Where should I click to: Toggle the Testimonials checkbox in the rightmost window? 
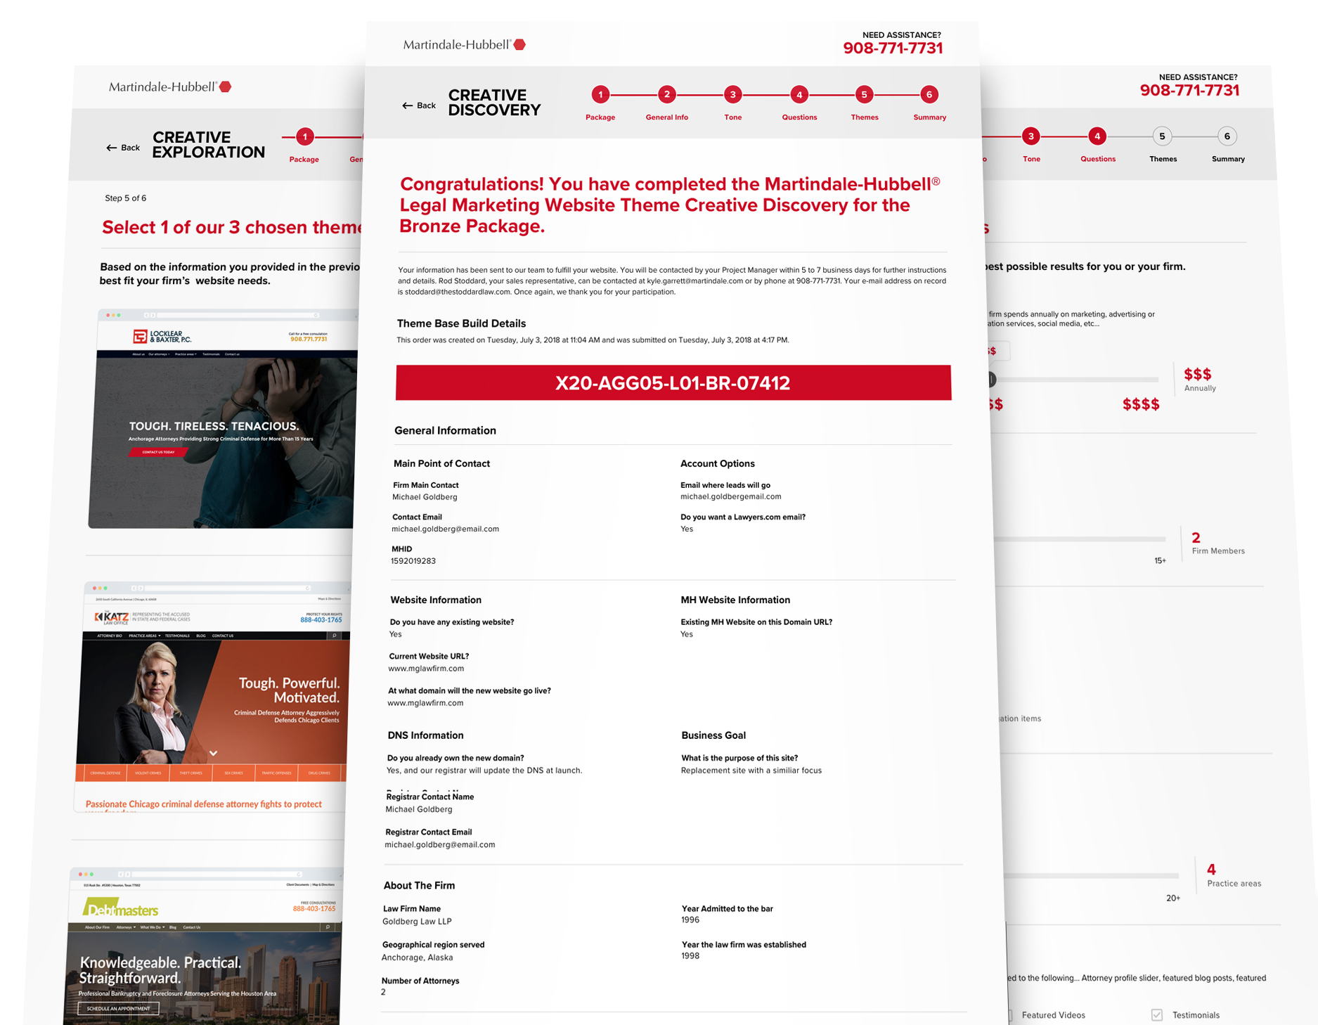(x=1157, y=1014)
